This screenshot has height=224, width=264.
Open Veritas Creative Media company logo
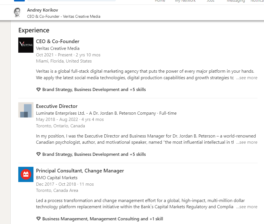[x=26, y=45]
